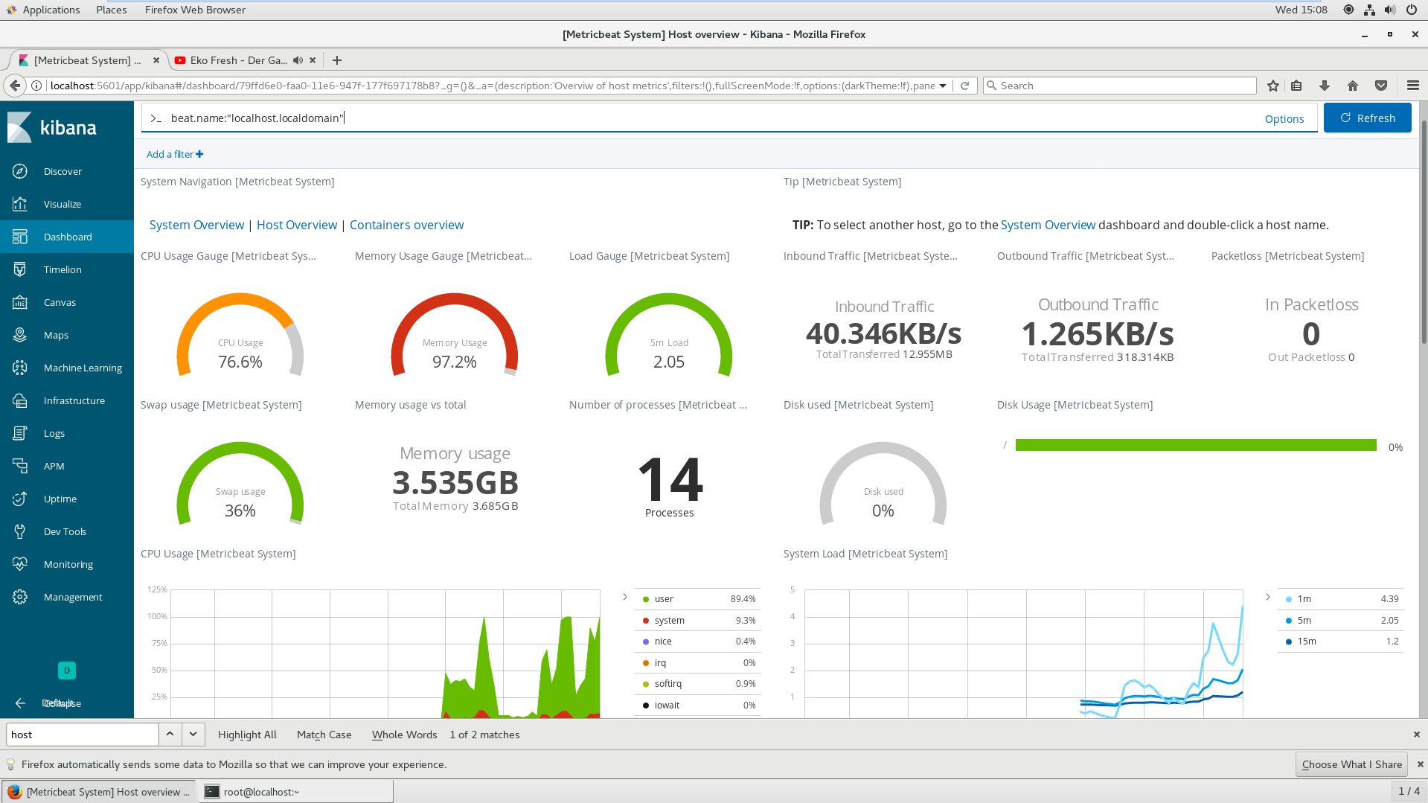This screenshot has width=1428, height=803.
Task: Collapse the CPU Usage chart legend
Action: coord(624,597)
